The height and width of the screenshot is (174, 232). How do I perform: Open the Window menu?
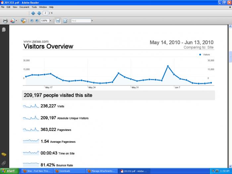click(43, 7)
